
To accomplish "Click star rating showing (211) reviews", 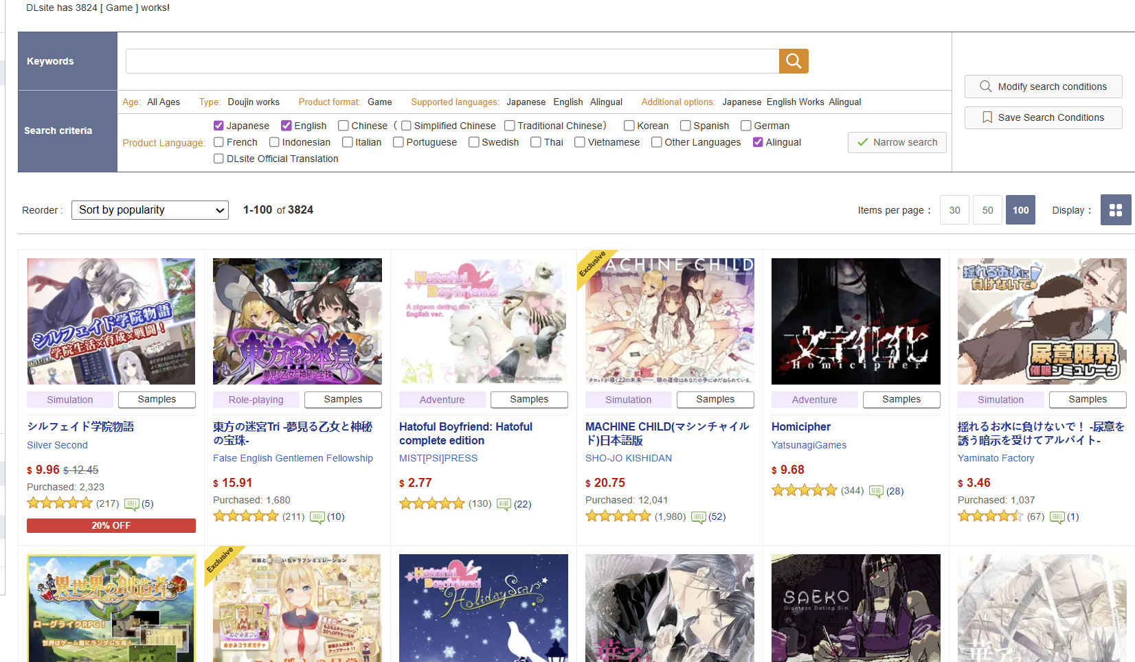I will coord(246,516).
